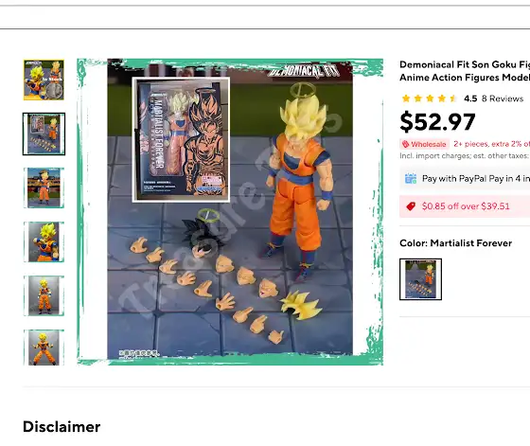Open the Pay with PayPal Pay in 4 option

click(x=465, y=179)
